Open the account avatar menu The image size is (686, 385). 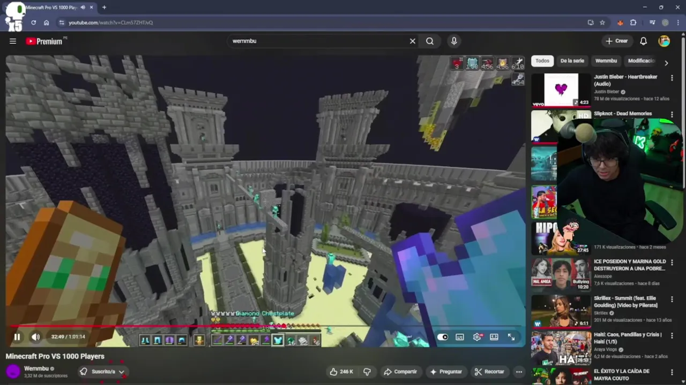[664, 41]
